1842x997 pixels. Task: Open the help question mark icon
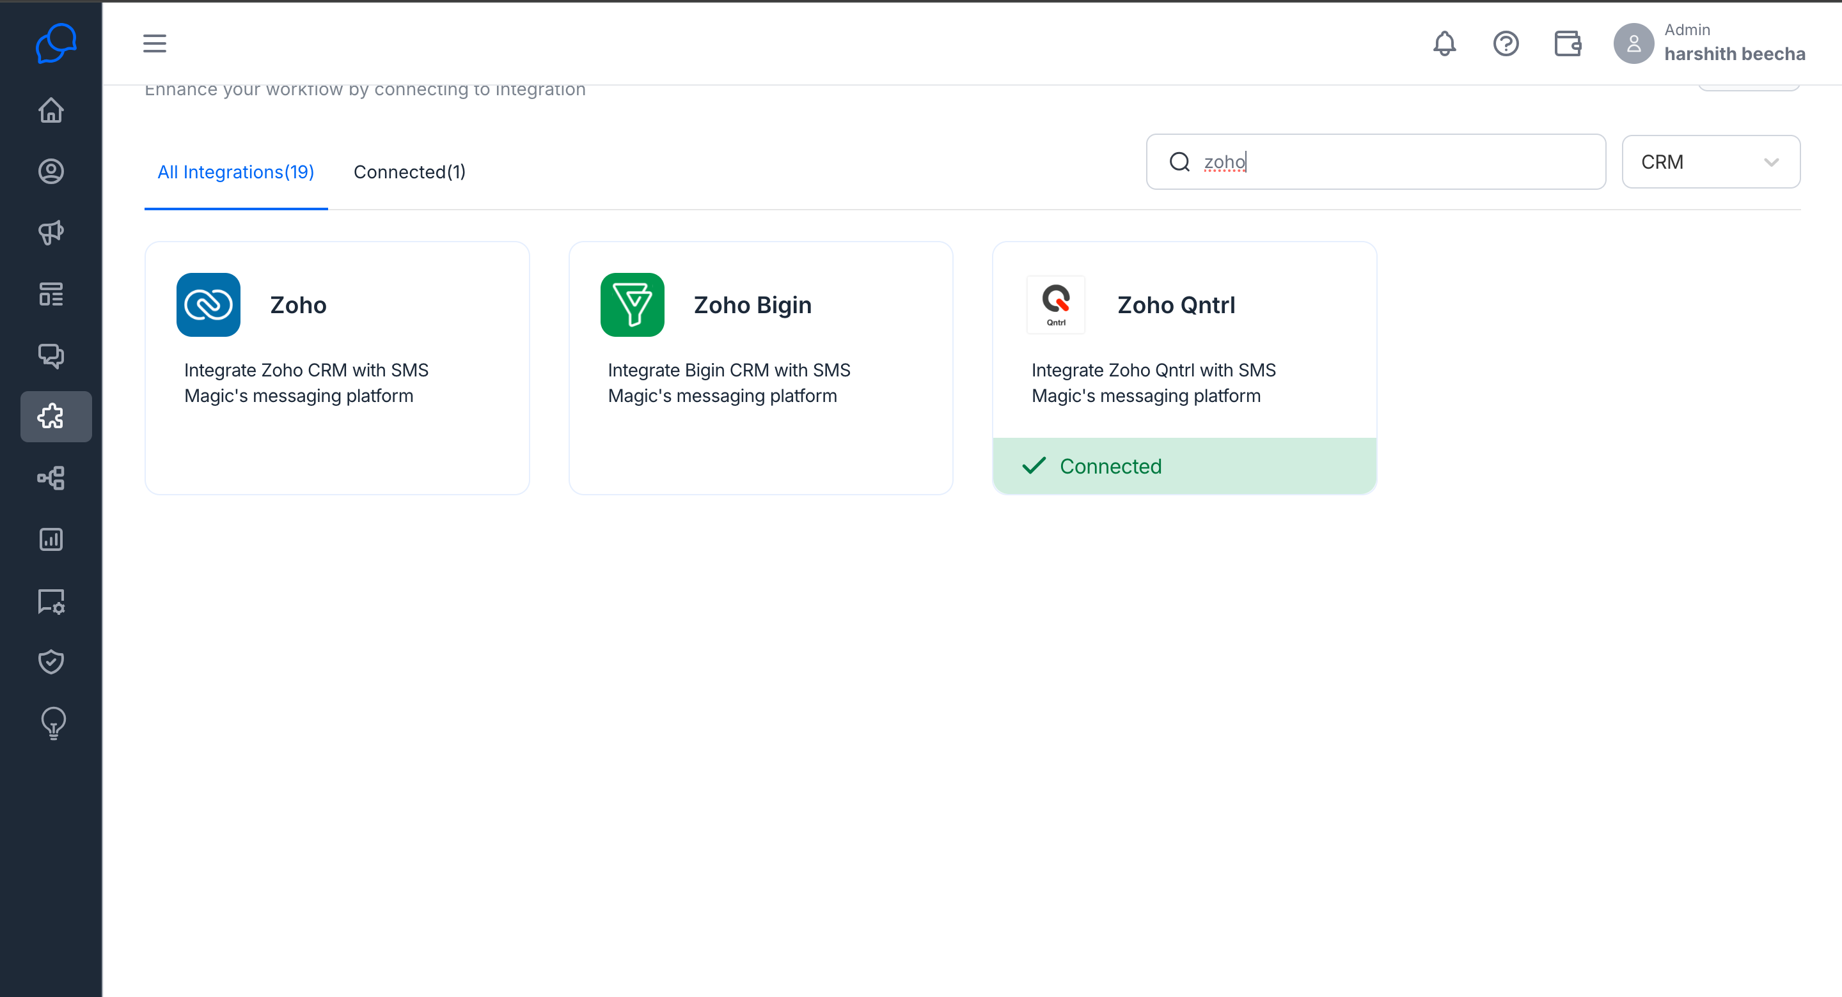[x=1506, y=43]
